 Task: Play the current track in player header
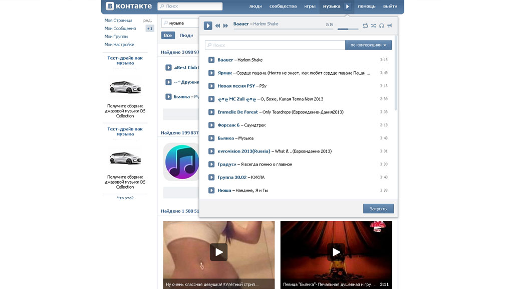(208, 26)
